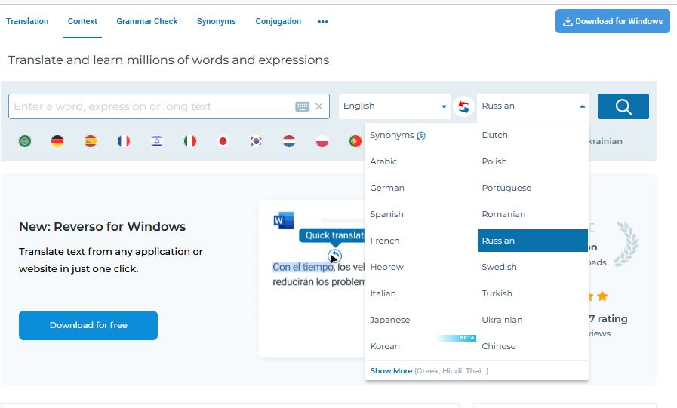
Task: Select the Arabic flag icon
Action: coord(25,141)
